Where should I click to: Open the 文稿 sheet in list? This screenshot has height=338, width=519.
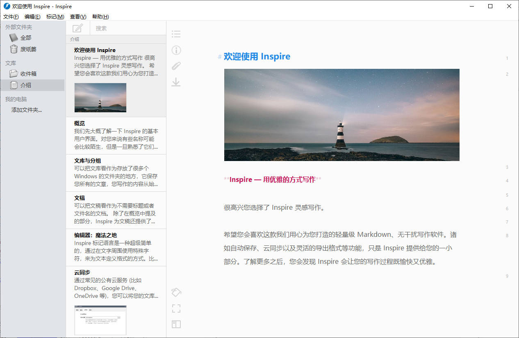pyautogui.click(x=116, y=210)
